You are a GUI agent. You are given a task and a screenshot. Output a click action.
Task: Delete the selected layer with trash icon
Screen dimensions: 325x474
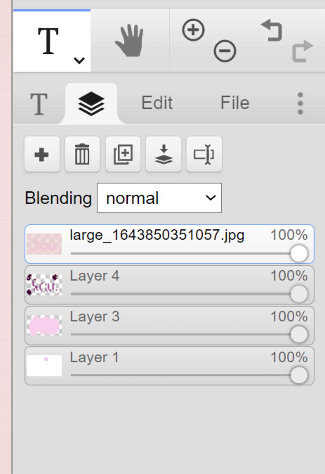pos(83,155)
